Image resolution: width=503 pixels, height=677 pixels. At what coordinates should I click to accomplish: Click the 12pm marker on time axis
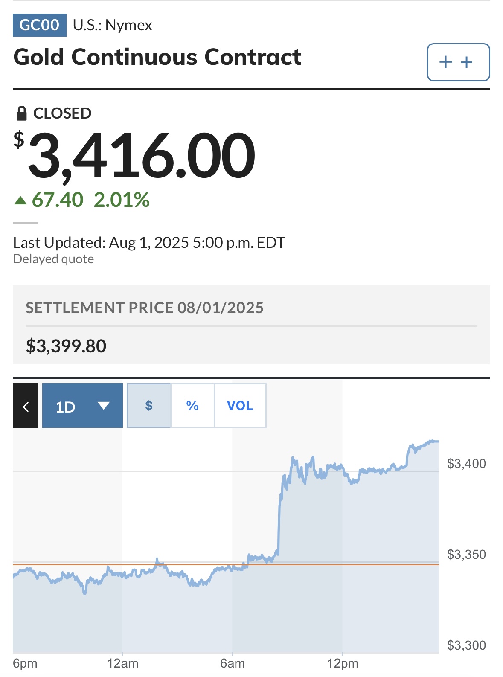(x=343, y=664)
